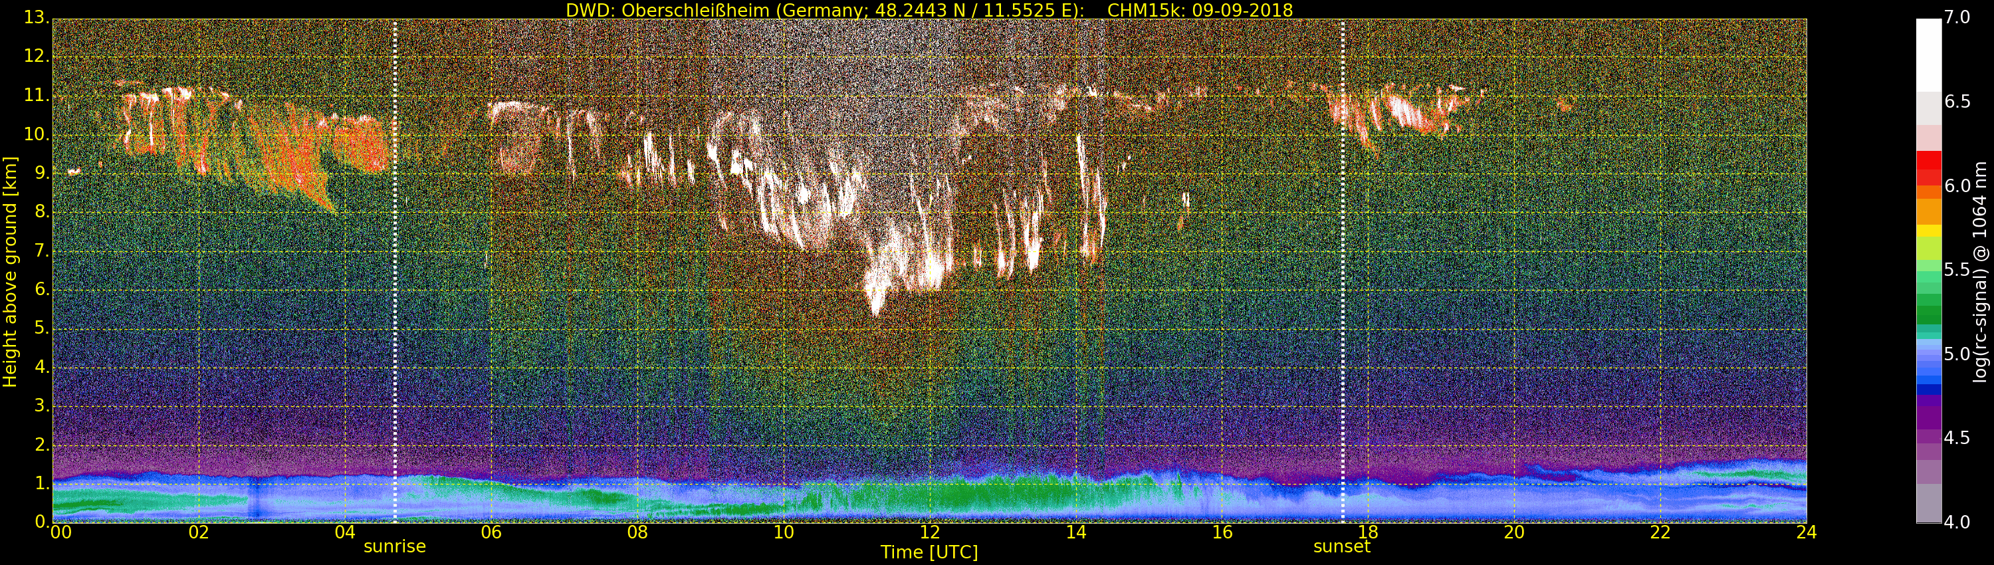Click the height axis tick label '13.'
Image resolution: width=1994 pixels, height=565 pixels.
coord(37,17)
